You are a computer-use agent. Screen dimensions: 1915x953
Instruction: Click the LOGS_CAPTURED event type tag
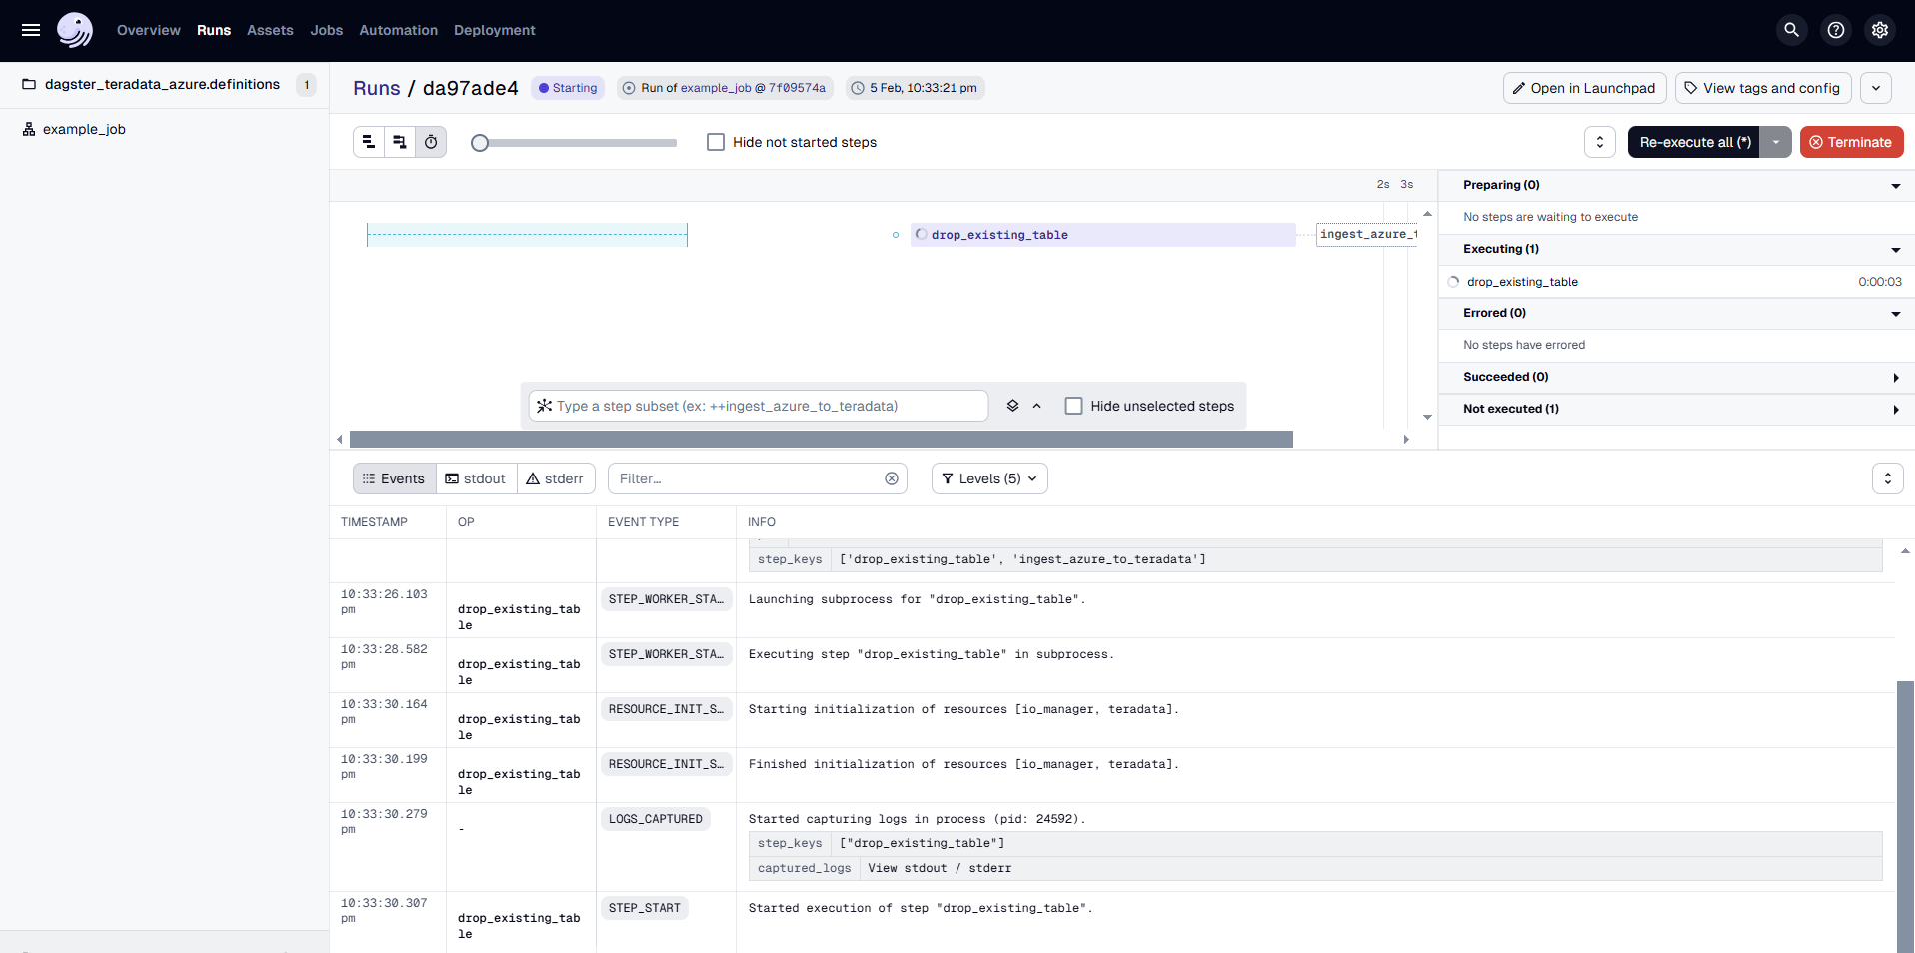(656, 819)
